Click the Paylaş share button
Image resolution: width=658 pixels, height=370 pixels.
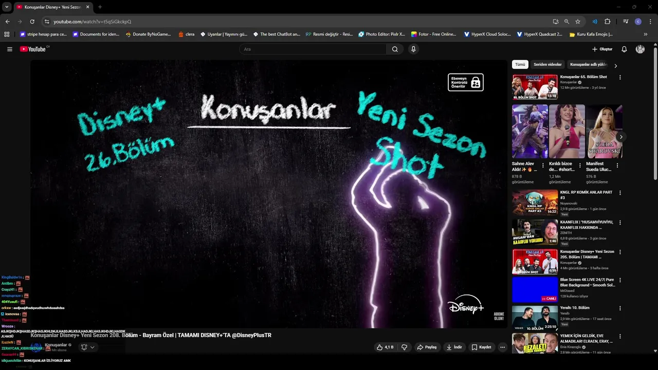click(427, 347)
